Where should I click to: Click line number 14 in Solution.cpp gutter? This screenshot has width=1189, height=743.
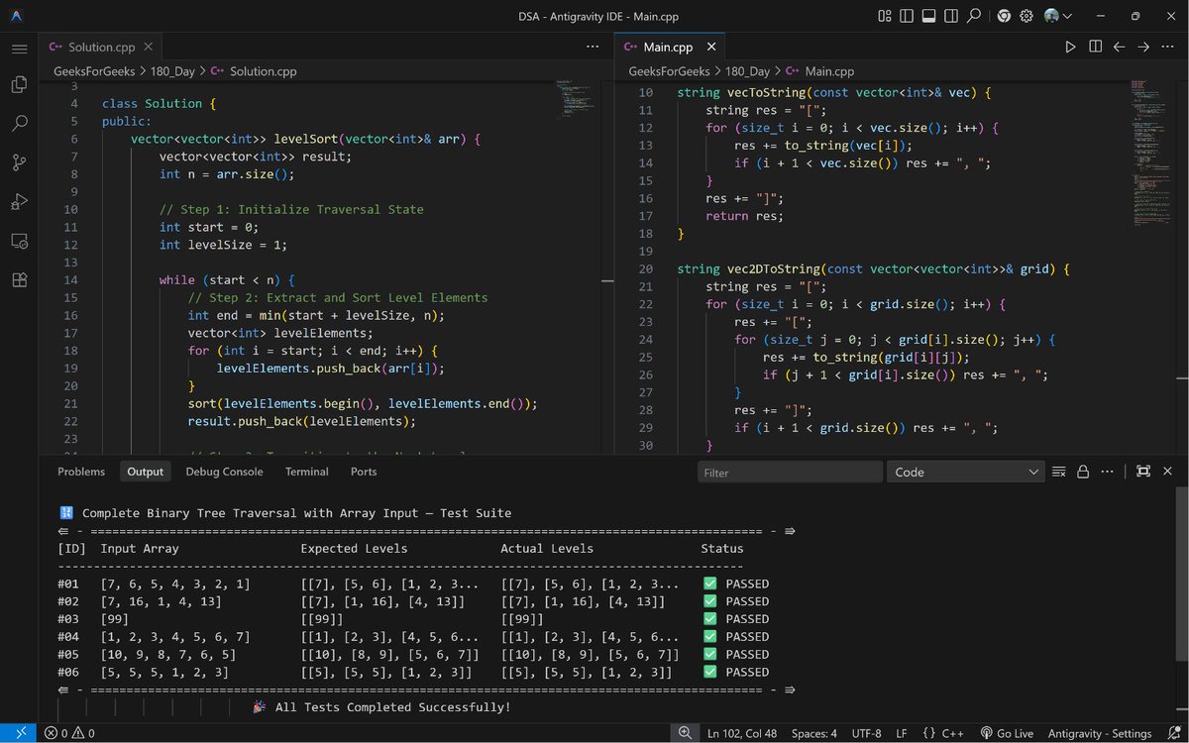pos(70,280)
